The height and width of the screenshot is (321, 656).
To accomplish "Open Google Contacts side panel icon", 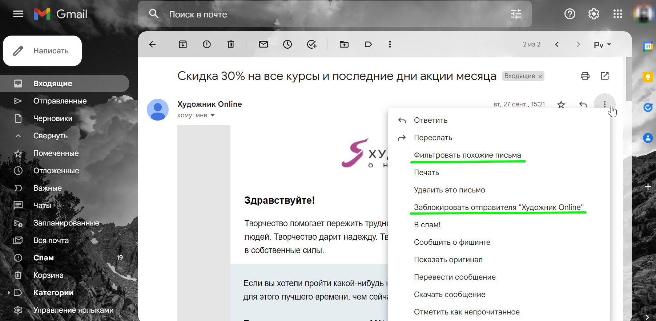I will [x=648, y=138].
